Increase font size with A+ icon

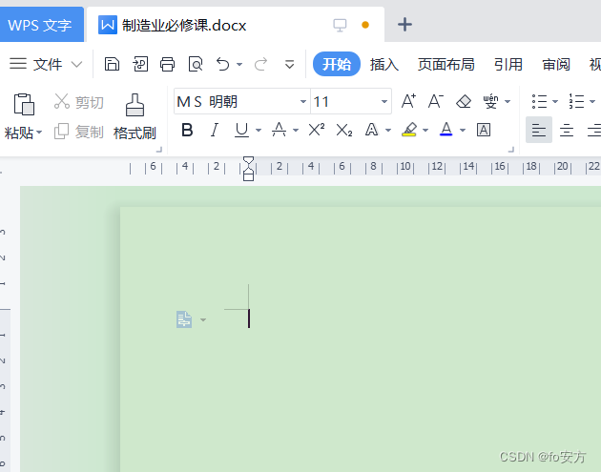[x=408, y=101]
